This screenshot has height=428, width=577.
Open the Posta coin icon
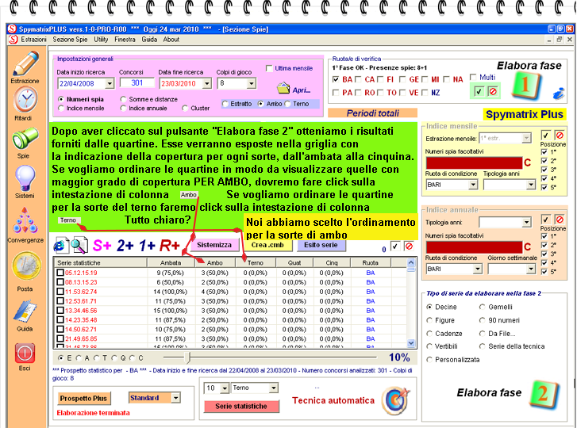coord(25,267)
